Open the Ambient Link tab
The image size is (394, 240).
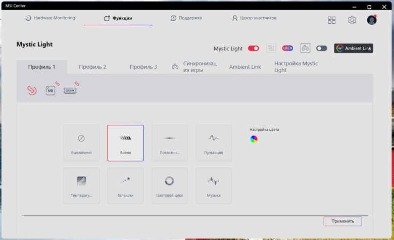coord(245,67)
